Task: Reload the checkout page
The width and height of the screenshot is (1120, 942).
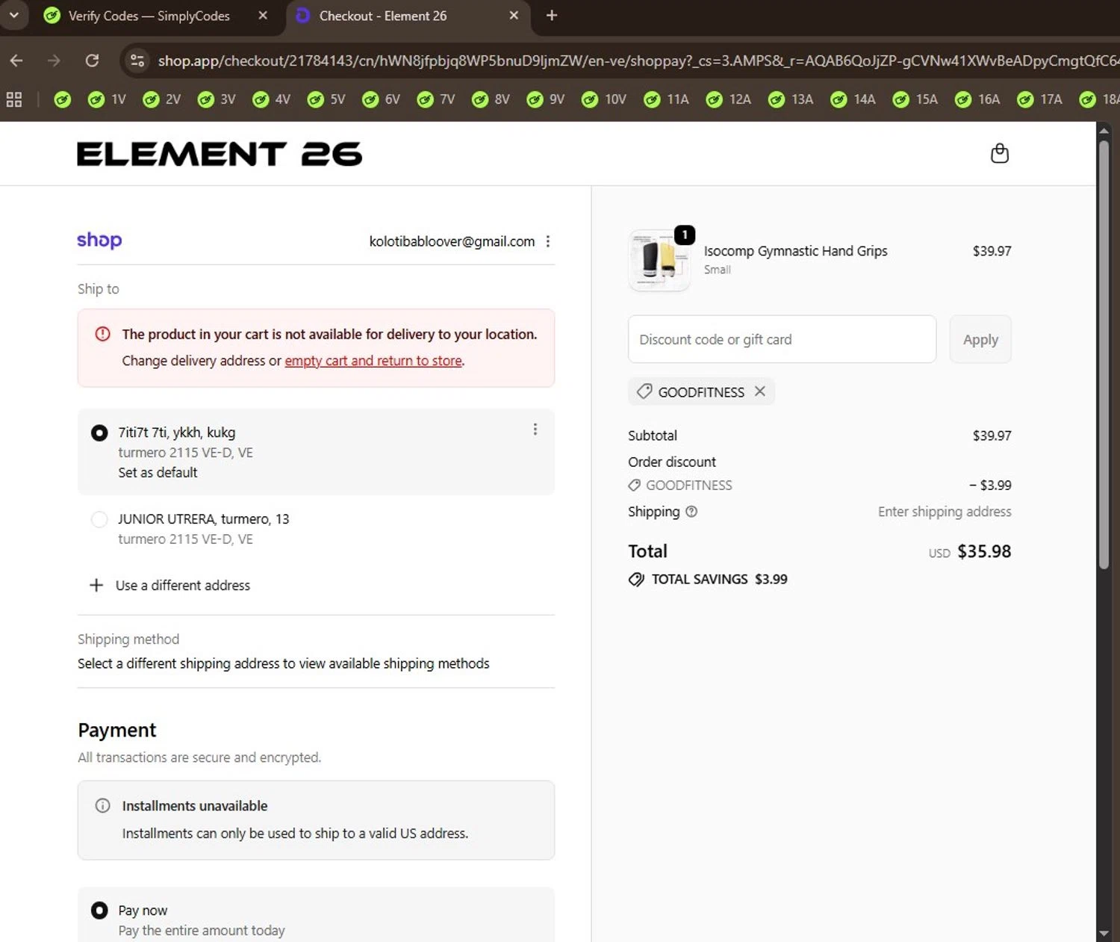Action: click(92, 61)
